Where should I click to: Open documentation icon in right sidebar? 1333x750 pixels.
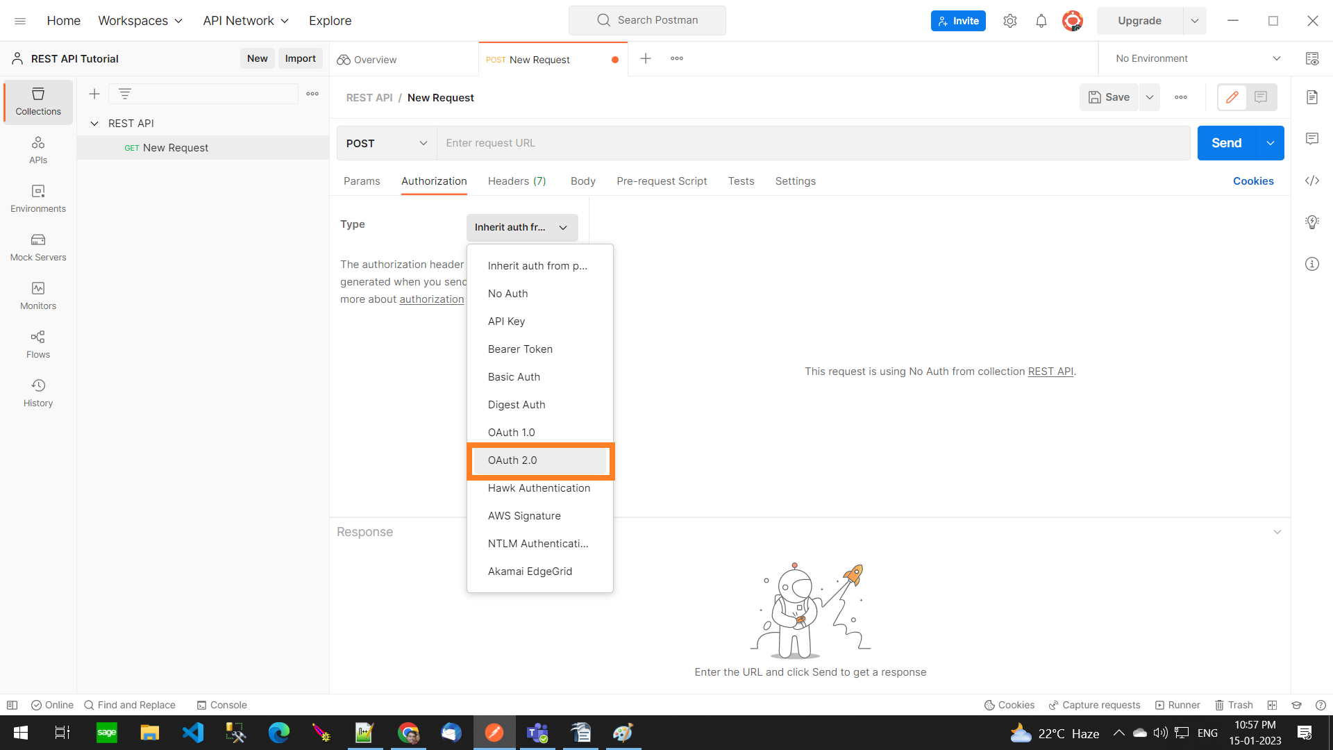click(1312, 97)
